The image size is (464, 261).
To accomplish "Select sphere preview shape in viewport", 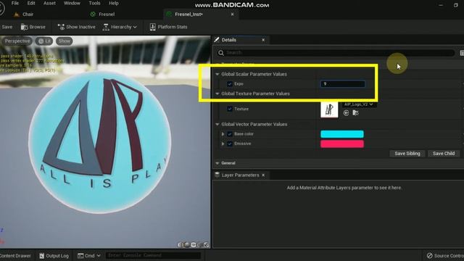I will (x=187, y=245).
